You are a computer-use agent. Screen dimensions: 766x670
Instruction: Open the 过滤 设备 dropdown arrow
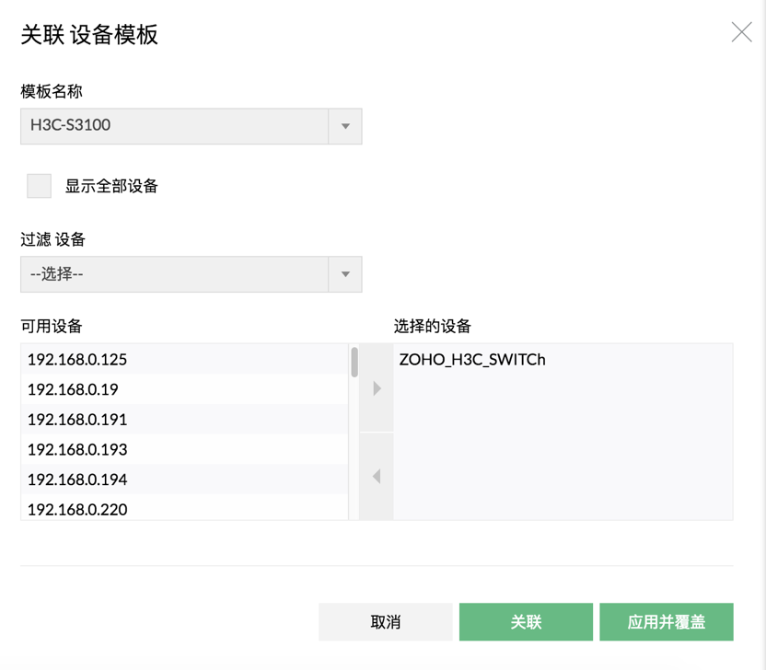click(345, 274)
